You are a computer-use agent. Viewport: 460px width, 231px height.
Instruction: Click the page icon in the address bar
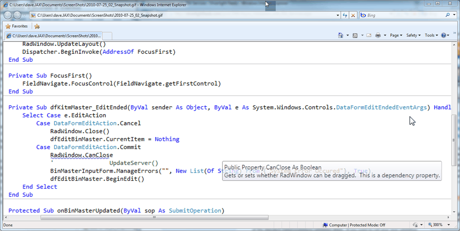33,15
